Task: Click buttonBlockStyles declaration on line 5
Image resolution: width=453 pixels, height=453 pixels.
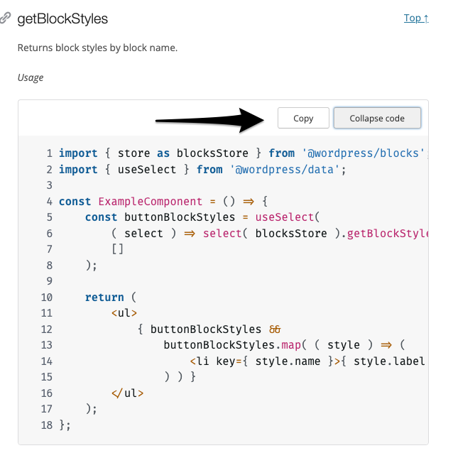Action: click(x=180, y=217)
